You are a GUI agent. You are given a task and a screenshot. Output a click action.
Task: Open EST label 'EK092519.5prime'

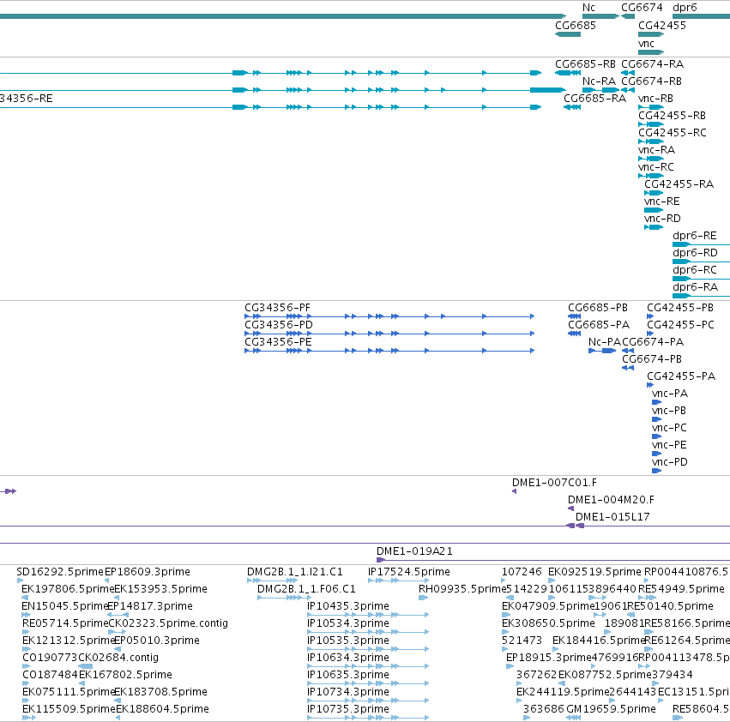point(594,572)
